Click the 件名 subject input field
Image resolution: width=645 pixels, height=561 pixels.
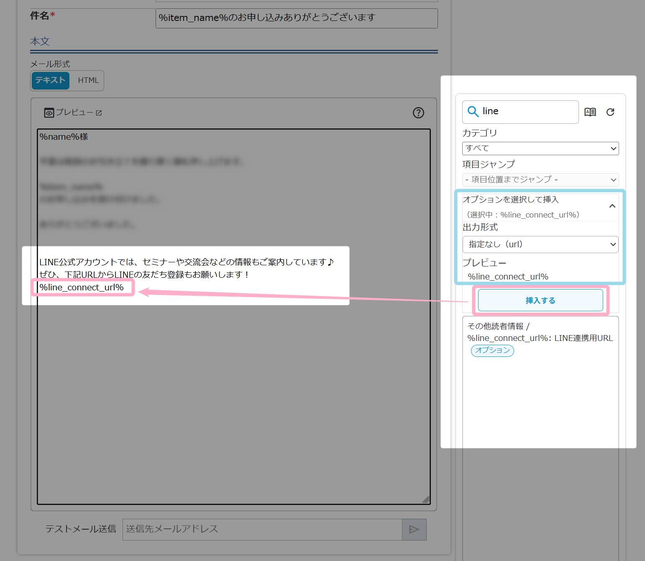coord(296,18)
